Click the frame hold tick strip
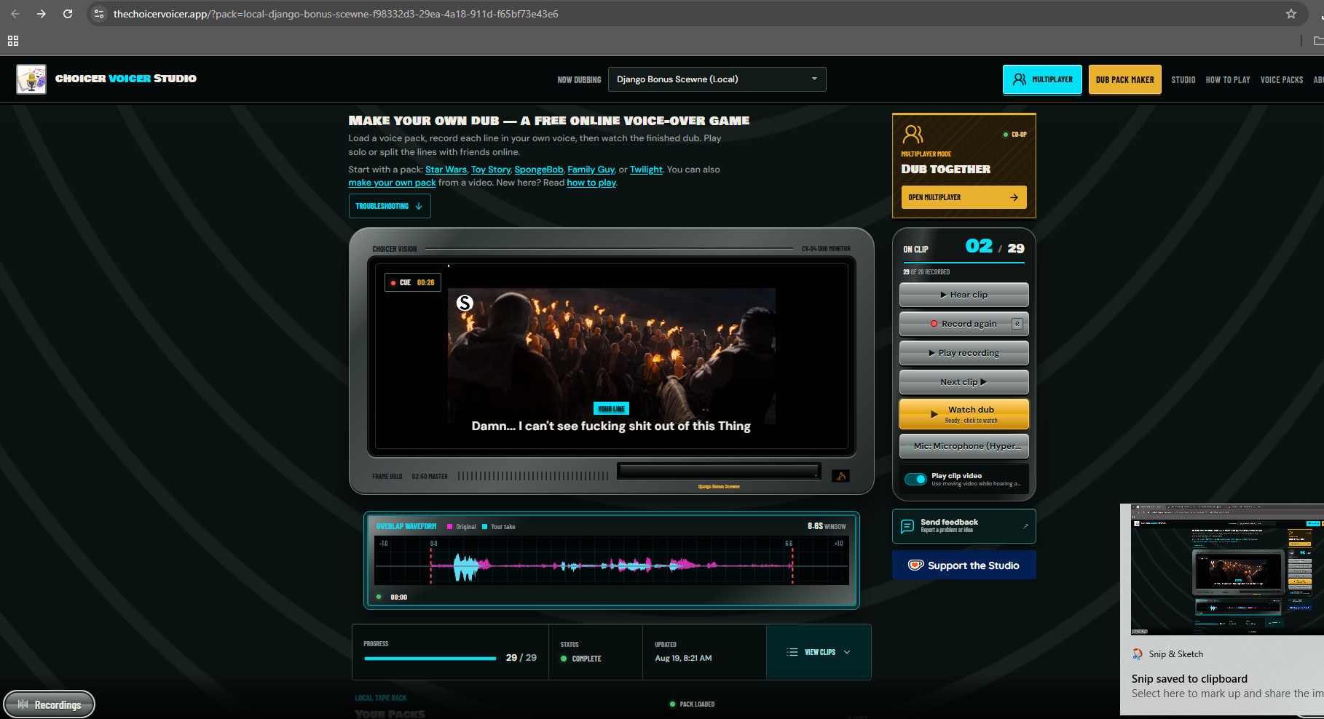1324x719 pixels. click(x=533, y=476)
